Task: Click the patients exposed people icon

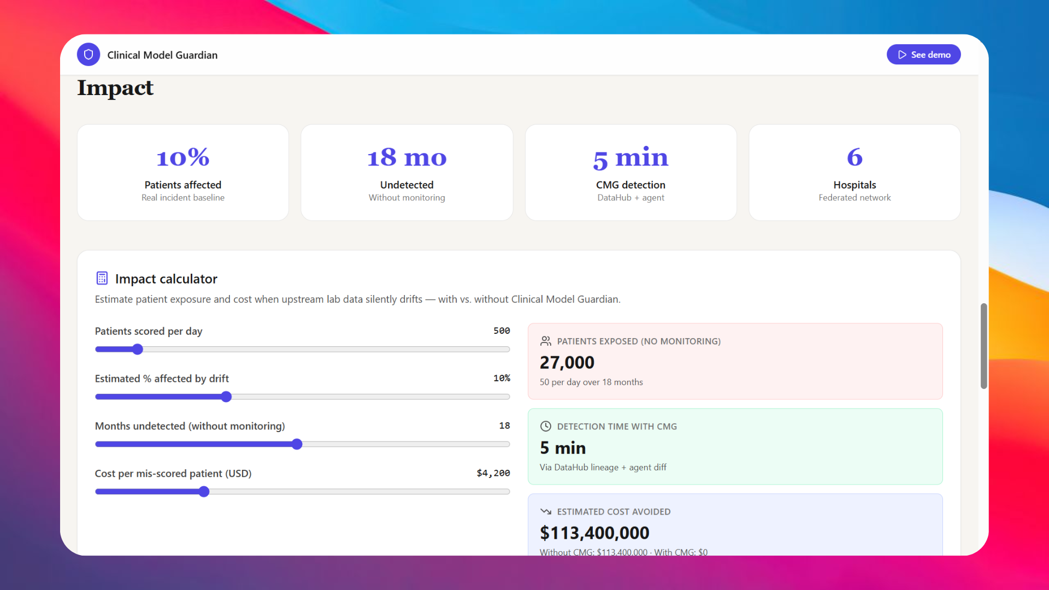Action: click(x=546, y=341)
